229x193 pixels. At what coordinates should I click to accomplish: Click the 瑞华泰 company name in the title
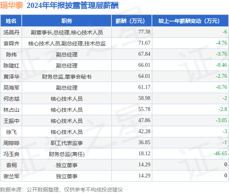[x=11, y=5]
